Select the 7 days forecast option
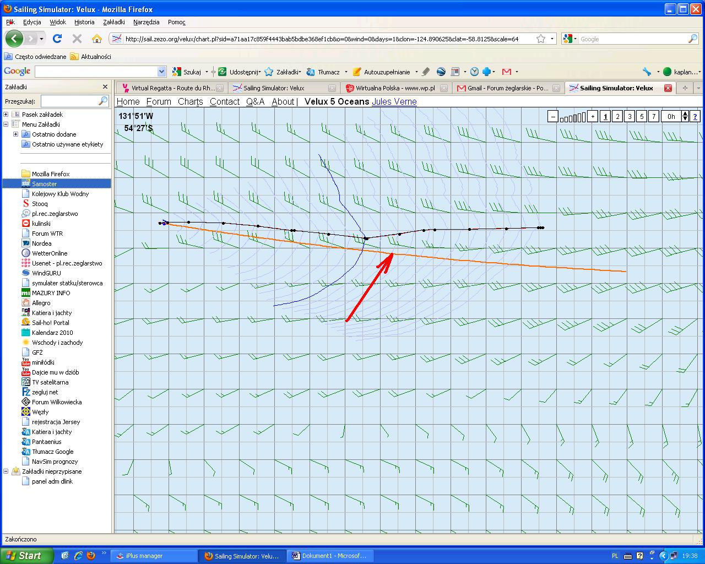 pos(654,116)
